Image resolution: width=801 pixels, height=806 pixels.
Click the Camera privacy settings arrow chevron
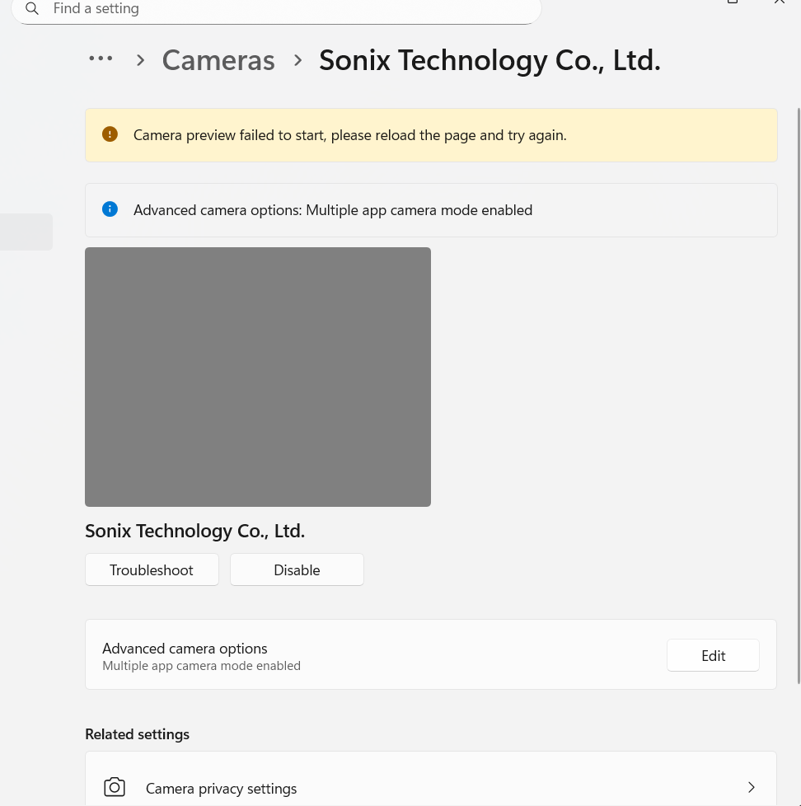tap(751, 787)
